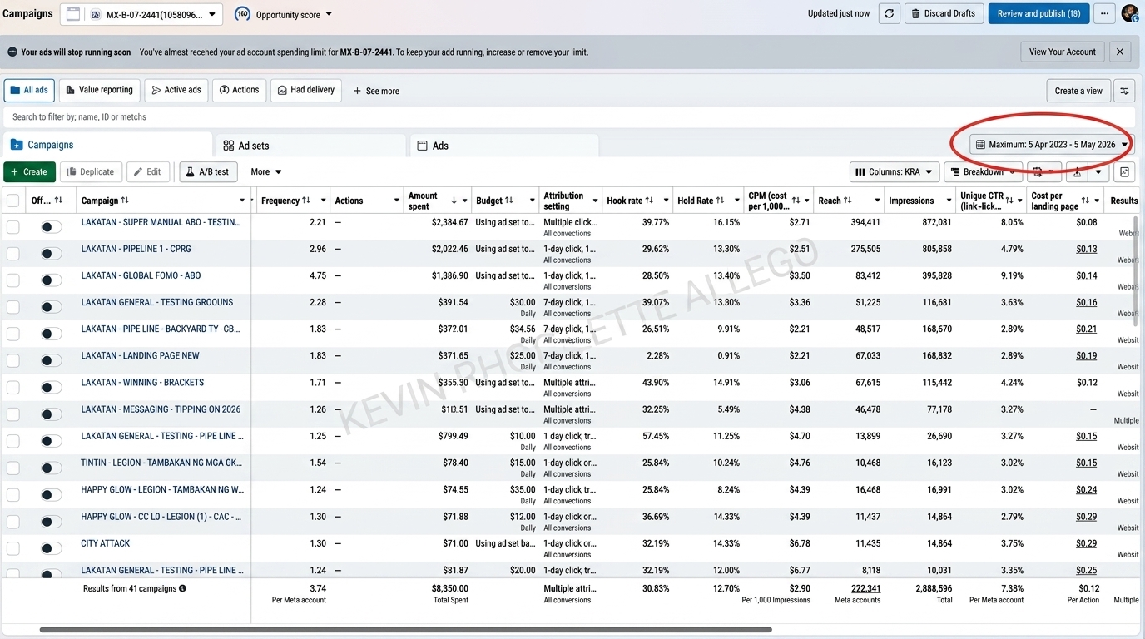Open the date range Maximum dropdown
Screen dimensions: 1145x639
(1052, 145)
